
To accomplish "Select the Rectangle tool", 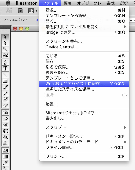I will click(5, 81).
